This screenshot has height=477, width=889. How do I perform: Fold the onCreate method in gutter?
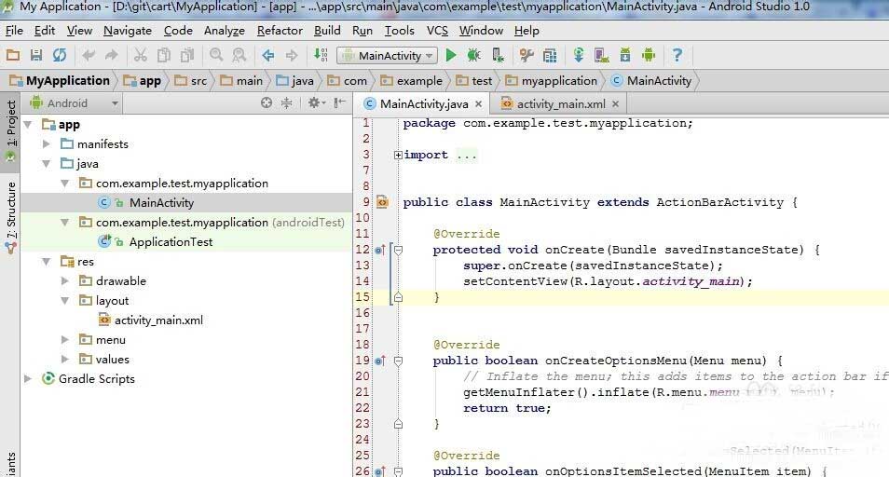point(399,250)
